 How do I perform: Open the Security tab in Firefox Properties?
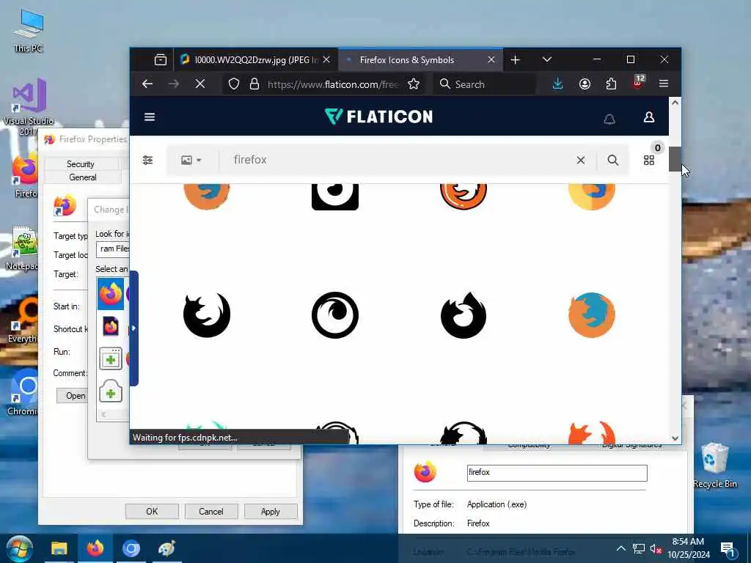pos(81,163)
